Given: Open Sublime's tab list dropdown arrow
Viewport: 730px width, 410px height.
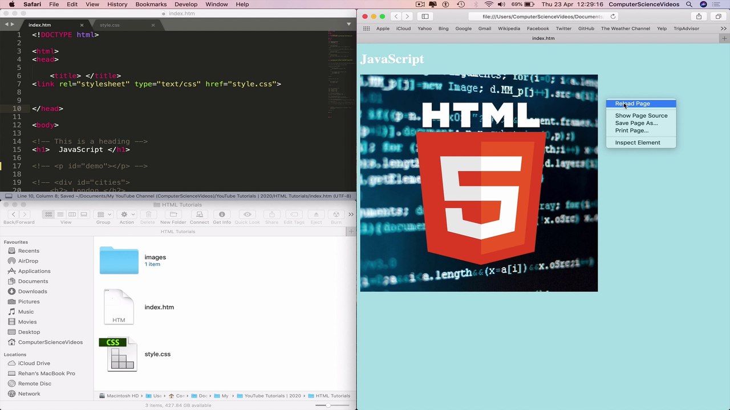Looking at the screenshot, I should 348,24.
